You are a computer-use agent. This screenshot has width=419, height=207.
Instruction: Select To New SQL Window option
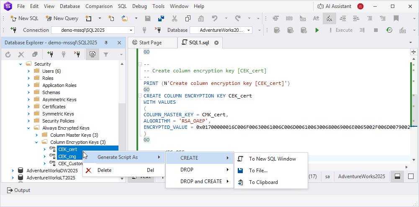click(271, 159)
